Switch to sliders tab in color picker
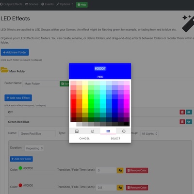The image size is (194, 194). tap(92, 131)
